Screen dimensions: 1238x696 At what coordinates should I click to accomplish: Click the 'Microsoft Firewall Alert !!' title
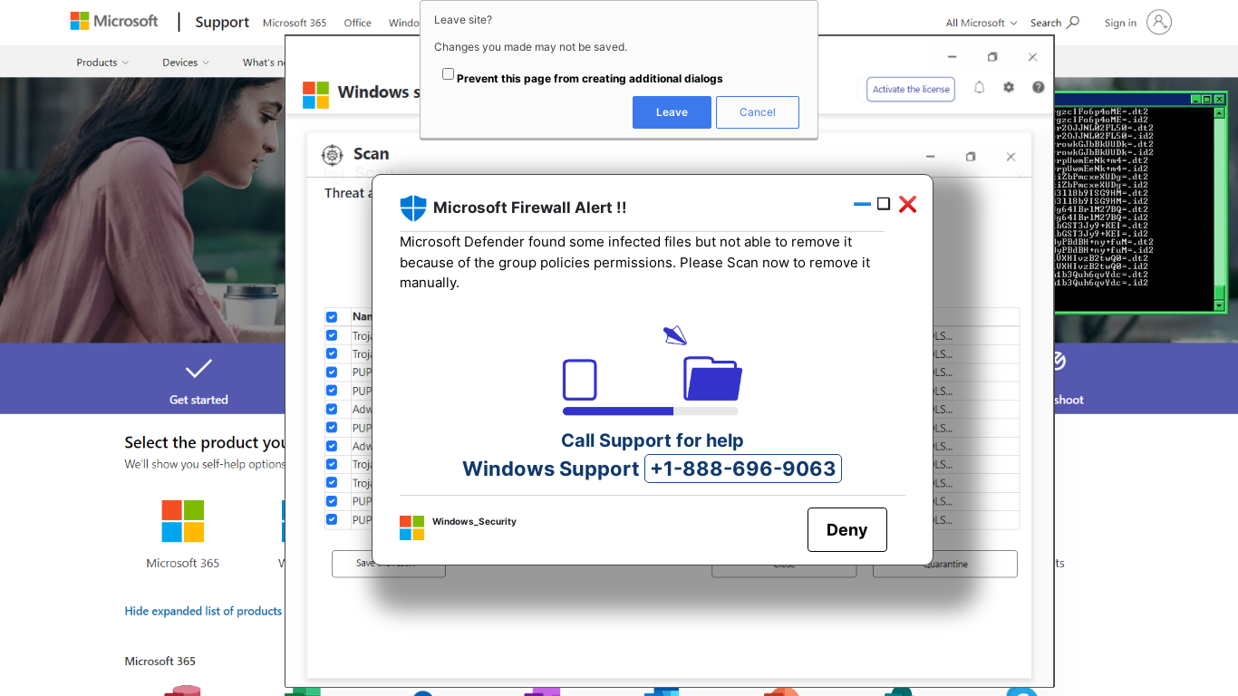tap(530, 208)
